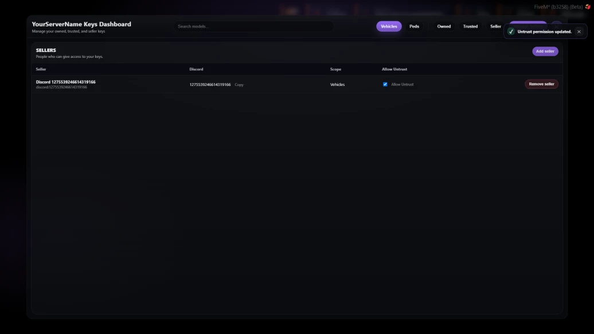Click the Scope column header
This screenshot has width=594, height=334.
tap(335, 69)
